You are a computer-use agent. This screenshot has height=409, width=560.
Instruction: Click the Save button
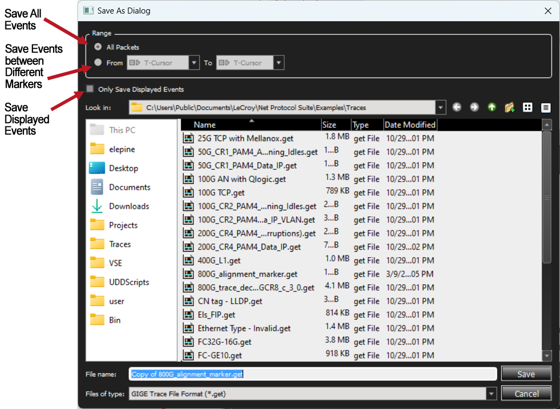click(526, 374)
